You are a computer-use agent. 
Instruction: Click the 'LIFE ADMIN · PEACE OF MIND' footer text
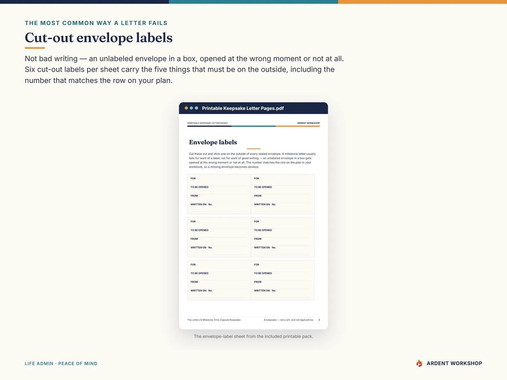click(61, 364)
